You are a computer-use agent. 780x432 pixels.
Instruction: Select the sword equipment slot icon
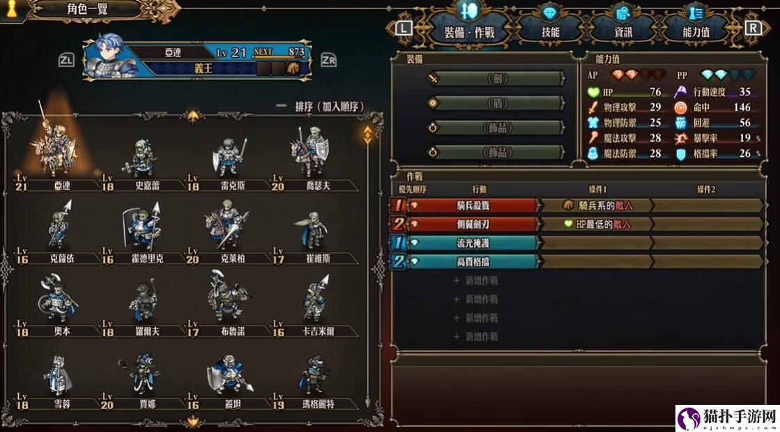tap(434, 79)
